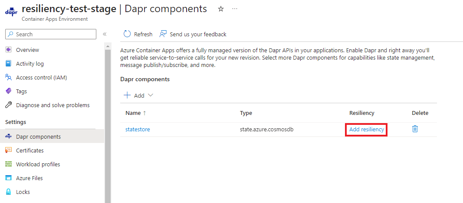
Task: Open the more options ellipsis in header
Action: tap(235, 9)
